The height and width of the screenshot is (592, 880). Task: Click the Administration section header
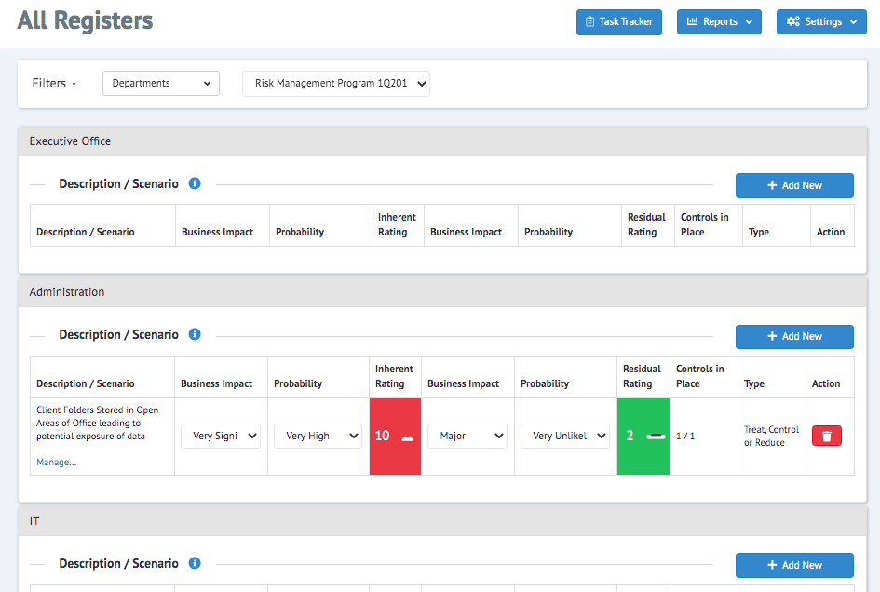[x=442, y=291]
